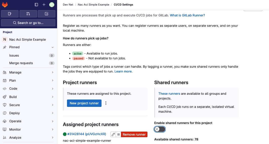Click nac-aci-simple-example-runner description text
Screen dimensions: 269x144
point(87,140)
